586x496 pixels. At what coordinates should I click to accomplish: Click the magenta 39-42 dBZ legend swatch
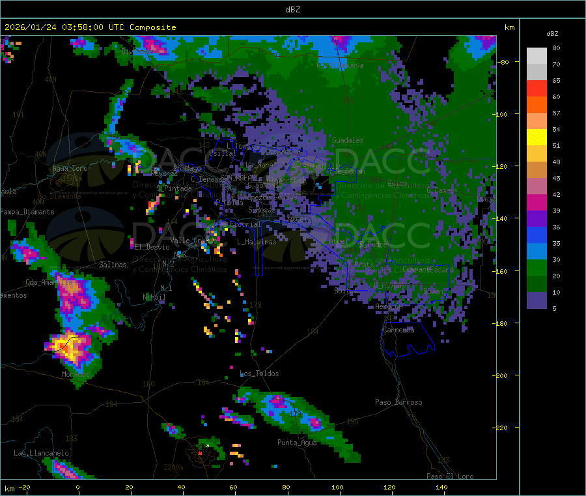tap(537, 202)
